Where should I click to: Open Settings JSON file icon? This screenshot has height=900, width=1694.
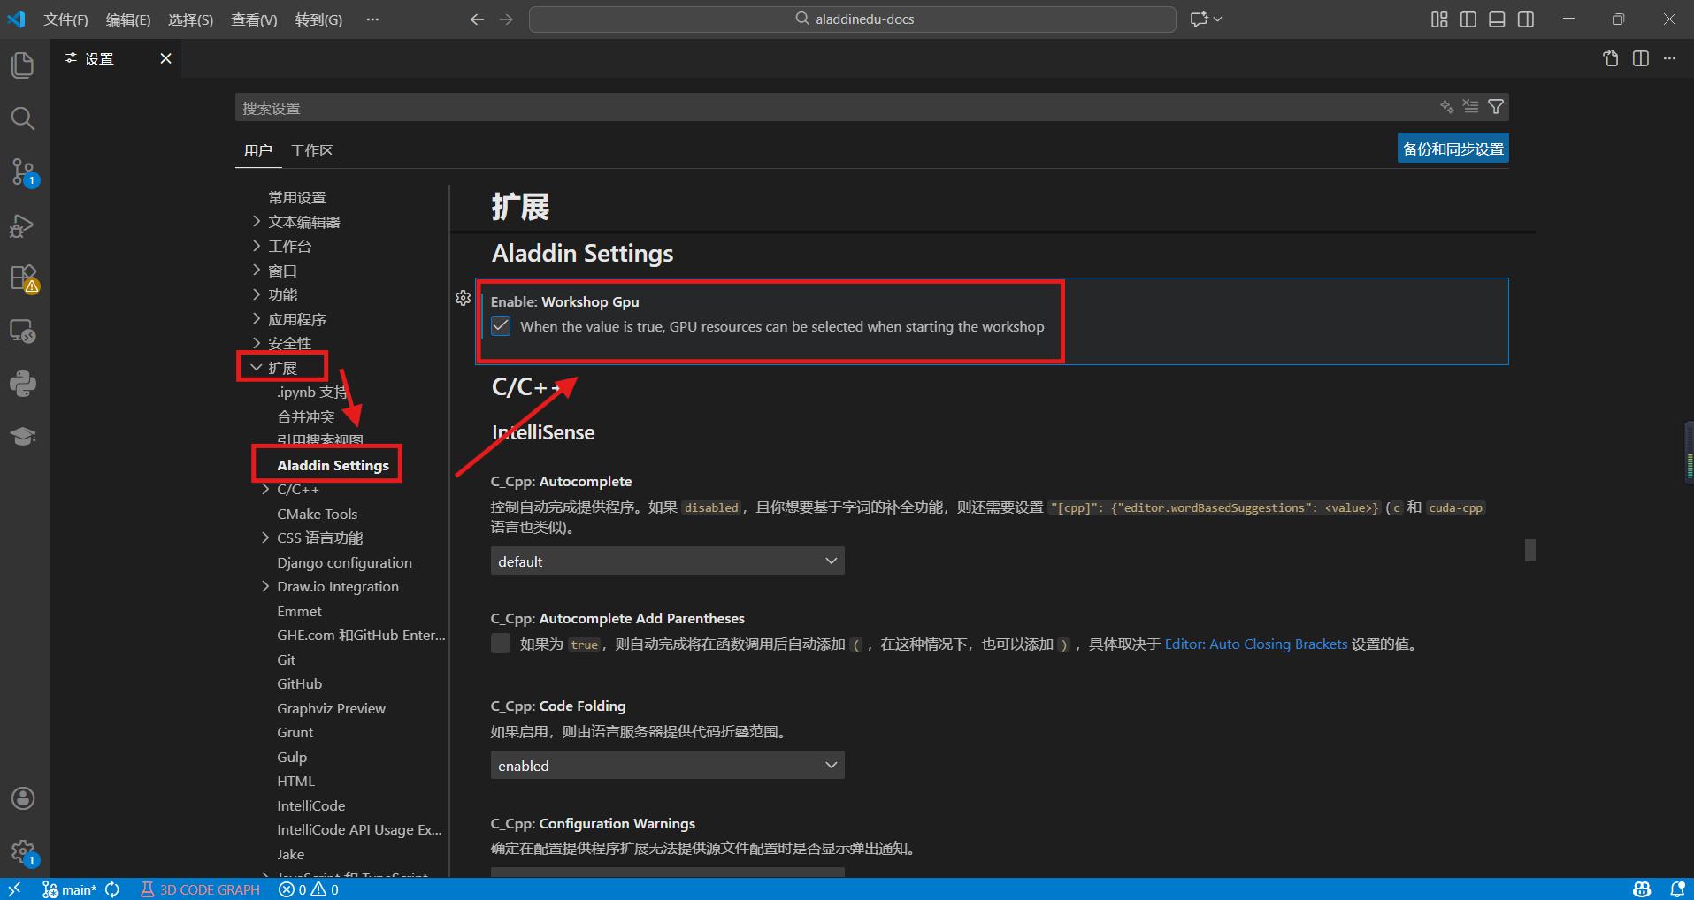[x=1611, y=58]
